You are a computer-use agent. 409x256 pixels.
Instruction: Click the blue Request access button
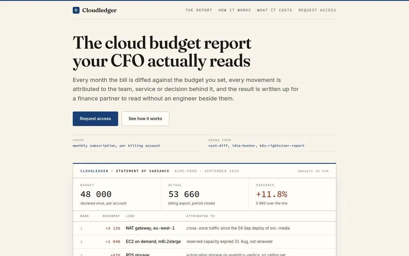(x=95, y=119)
